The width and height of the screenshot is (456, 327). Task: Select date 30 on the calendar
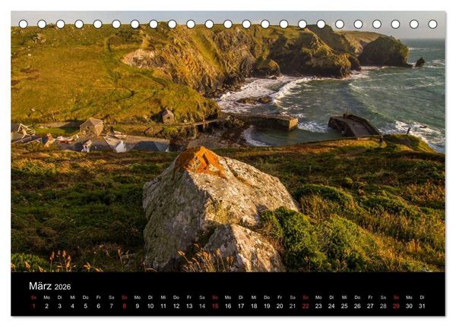click(409, 306)
